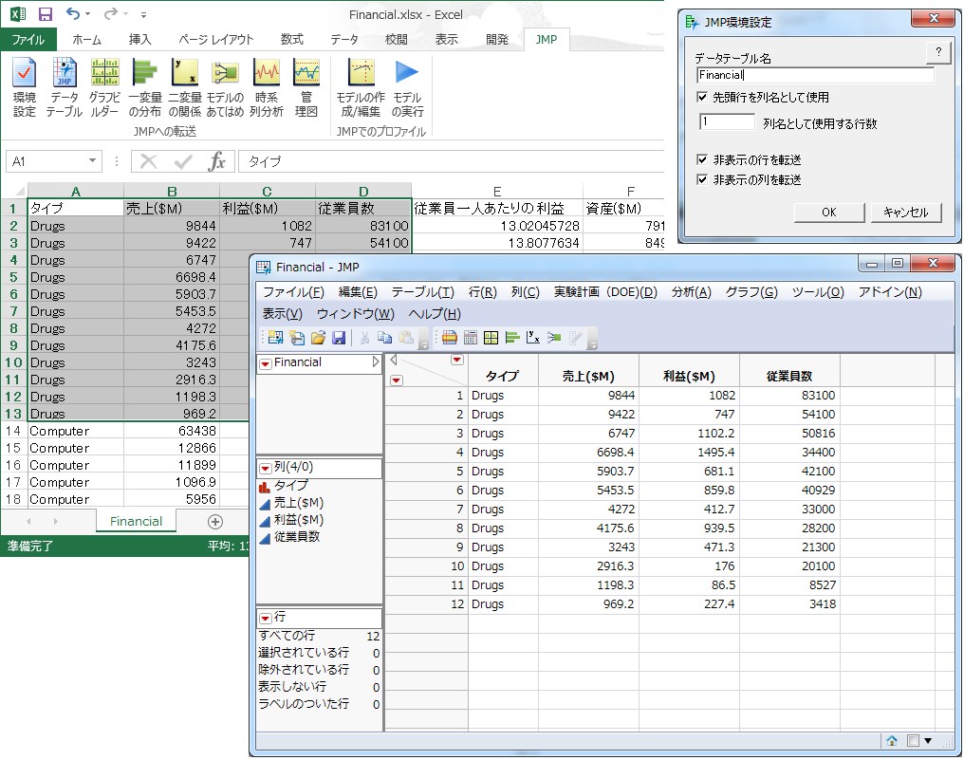
Task: Open the 分析(A) menu in JMP
Action: click(x=691, y=292)
